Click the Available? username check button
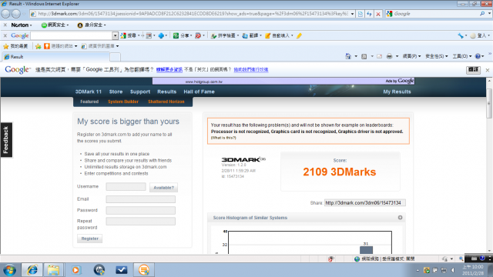Image resolution: width=493 pixels, height=277 pixels. (x=163, y=188)
